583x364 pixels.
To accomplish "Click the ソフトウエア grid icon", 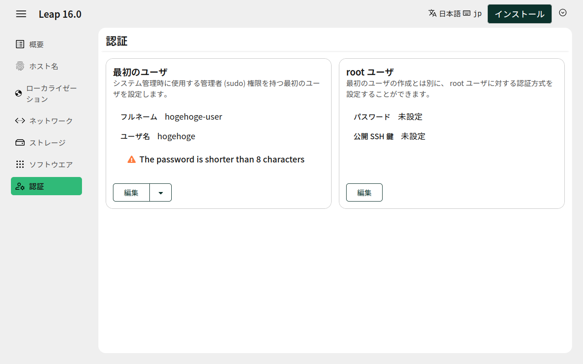I will tap(20, 164).
